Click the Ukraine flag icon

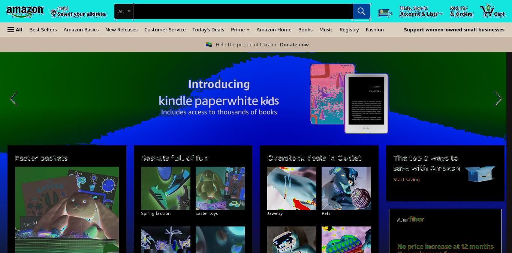click(209, 44)
